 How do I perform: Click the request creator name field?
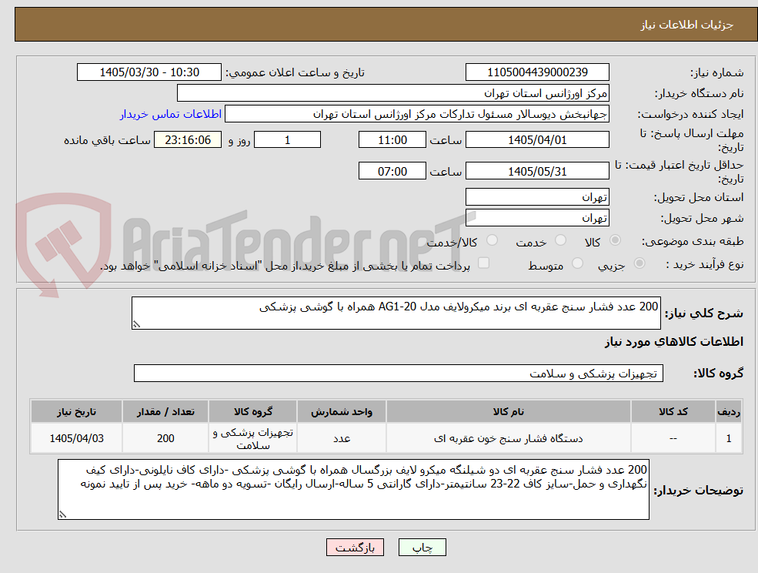point(416,114)
